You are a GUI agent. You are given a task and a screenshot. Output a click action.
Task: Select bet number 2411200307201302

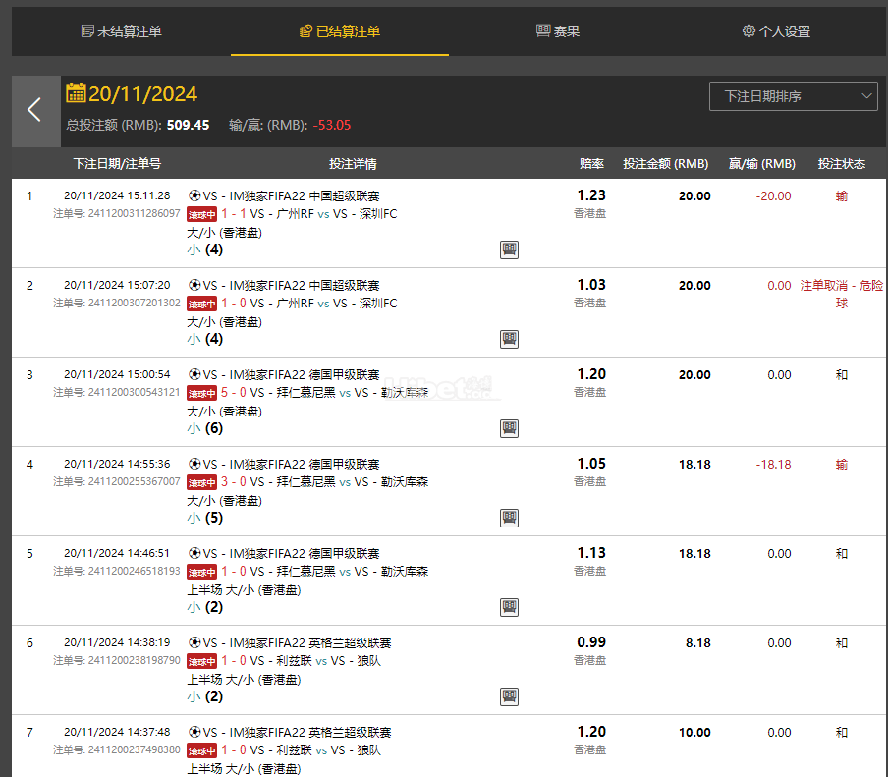[135, 303]
